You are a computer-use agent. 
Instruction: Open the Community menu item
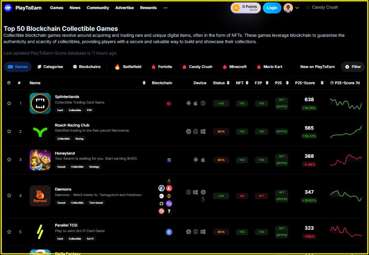coord(98,7)
